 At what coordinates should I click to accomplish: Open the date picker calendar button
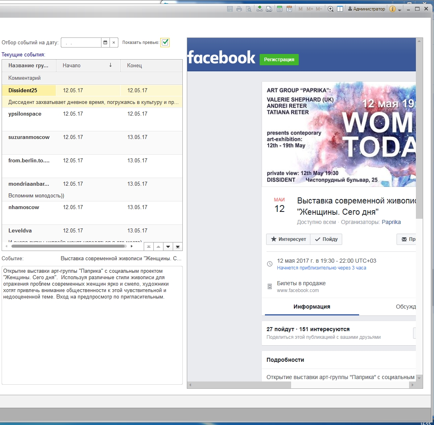tap(105, 42)
